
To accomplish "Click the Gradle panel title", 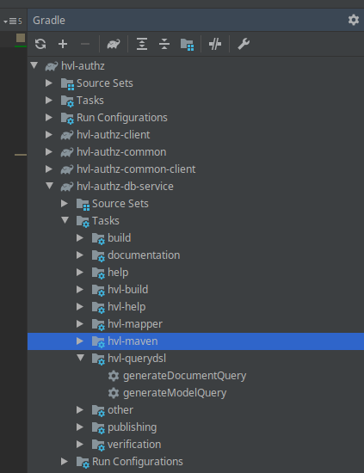I will [x=49, y=21].
